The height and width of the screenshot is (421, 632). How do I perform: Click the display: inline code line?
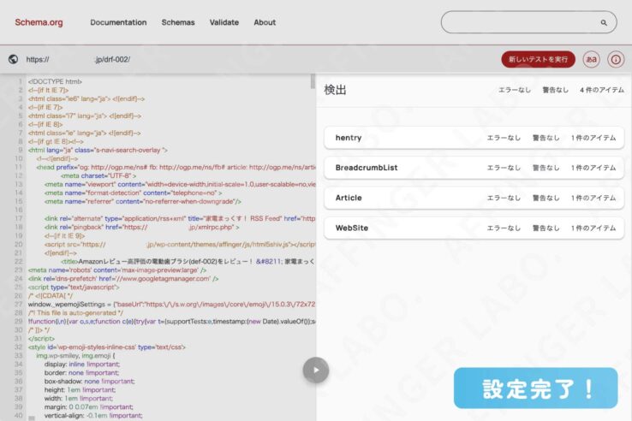point(82,365)
